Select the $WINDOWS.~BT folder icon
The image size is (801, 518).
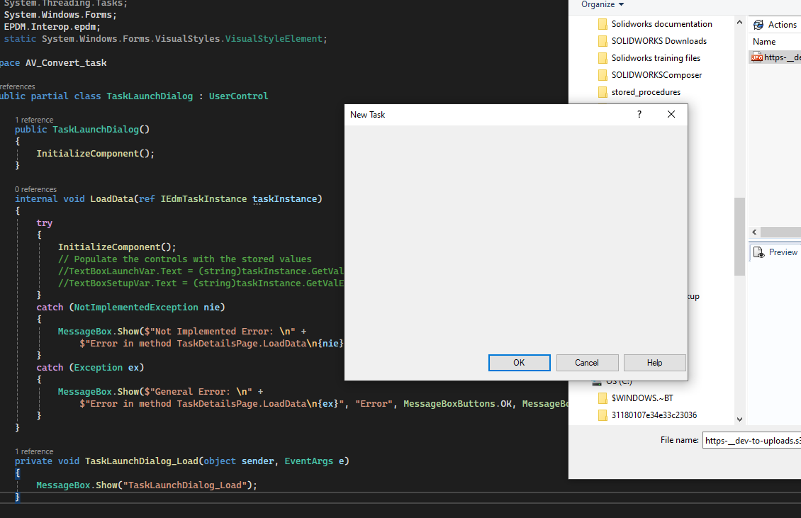603,398
